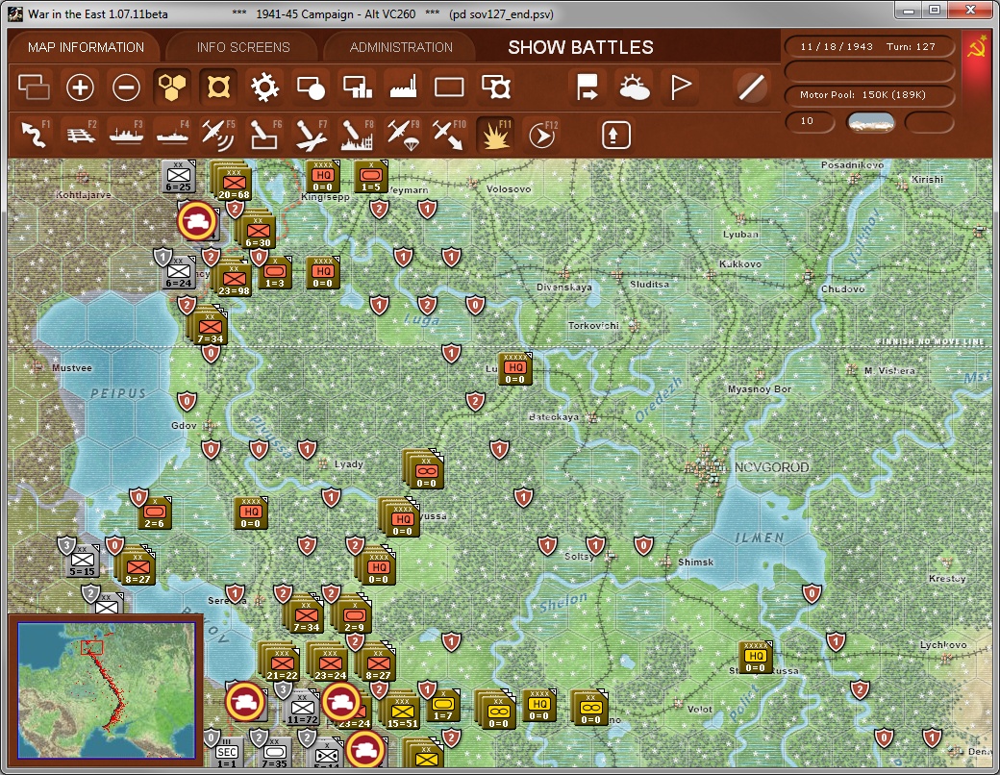This screenshot has height=775, width=1000.
Task: Zoom out the map with minus icon
Action: (x=126, y=87)
